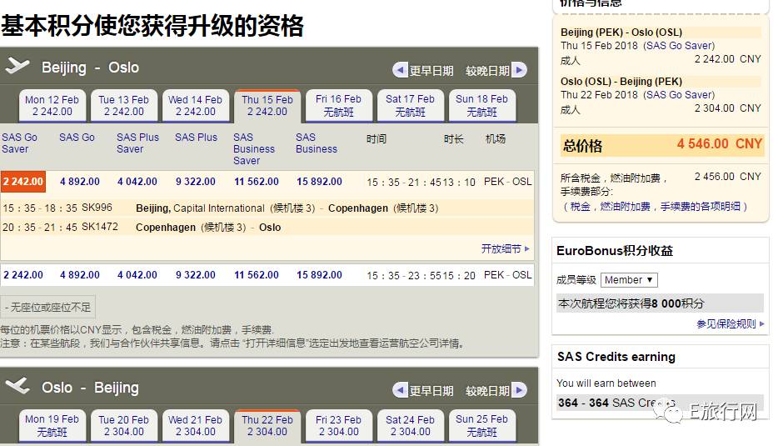Select the Sun 18 Feb outbound date tab
The width and height of the screenshot is (783, 446).
click(x=482, y=106)
